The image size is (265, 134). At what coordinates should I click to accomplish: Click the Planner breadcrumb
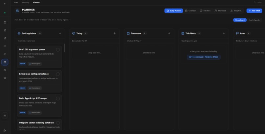pyautogui.click(x=36, y=2)
